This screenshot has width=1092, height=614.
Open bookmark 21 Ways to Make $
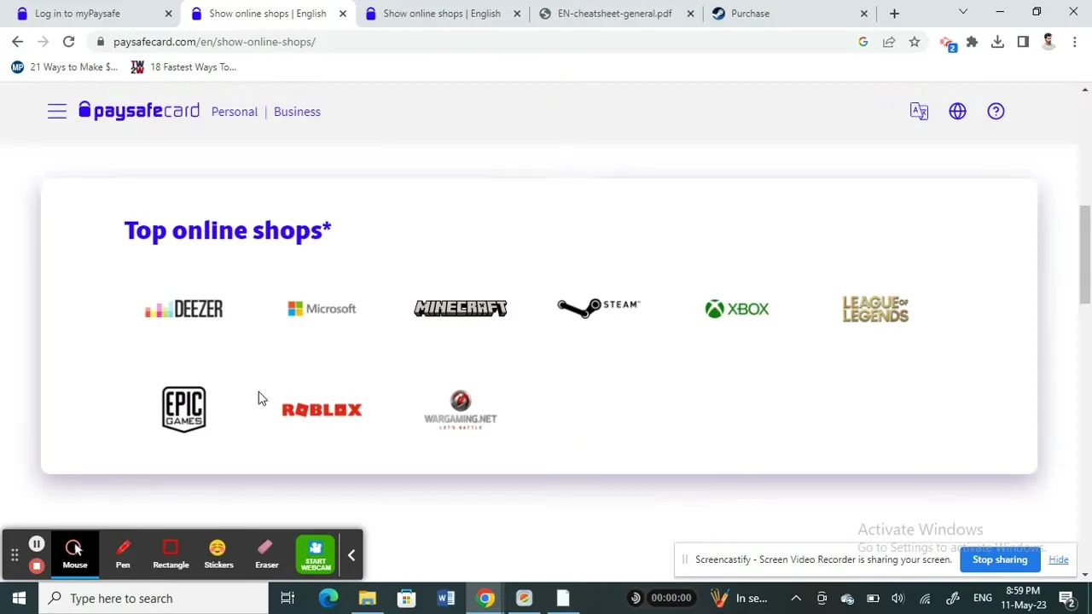(x=65, y=67)
